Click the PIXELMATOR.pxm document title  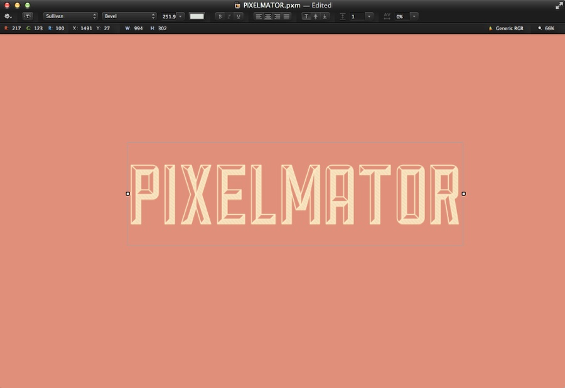272,5
